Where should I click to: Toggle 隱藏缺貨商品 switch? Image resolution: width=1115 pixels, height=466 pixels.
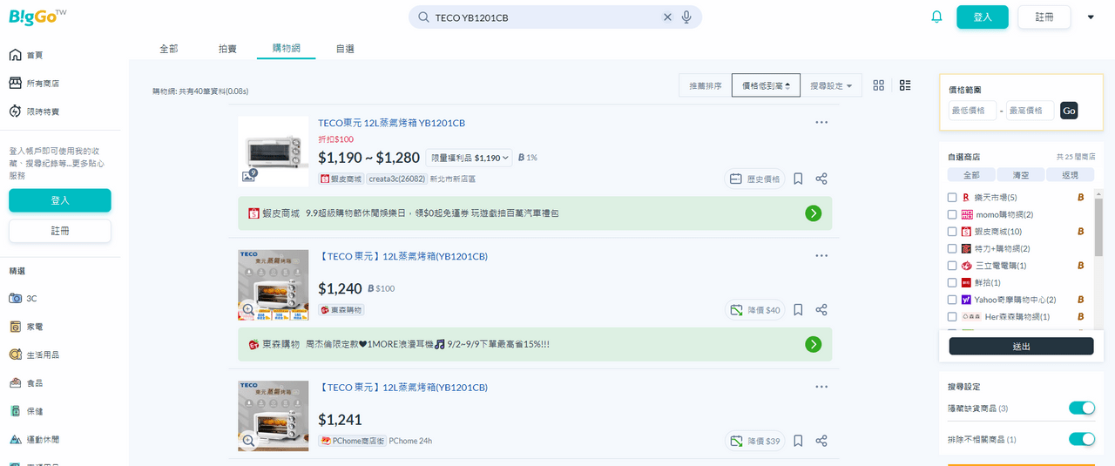(1081, 408)
